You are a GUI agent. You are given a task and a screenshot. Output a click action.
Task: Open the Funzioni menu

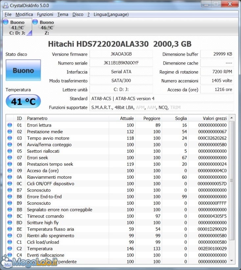pos(45,15)
